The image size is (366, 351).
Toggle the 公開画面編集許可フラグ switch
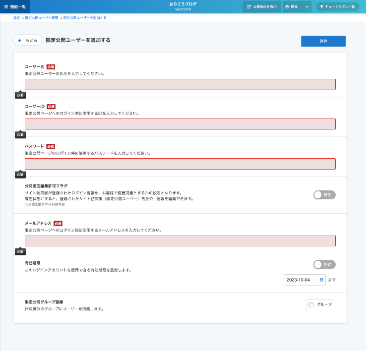pos(324,195)
